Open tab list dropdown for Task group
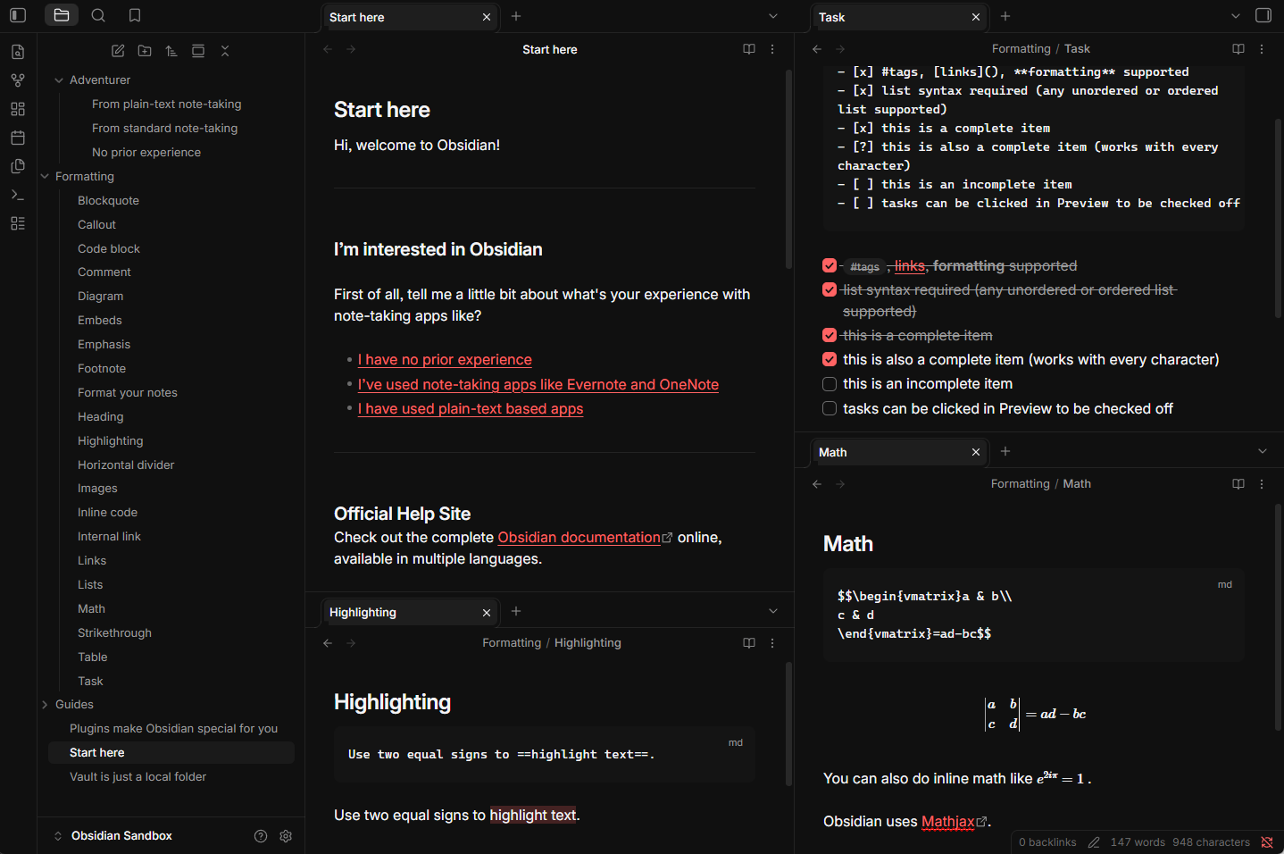Viewport: 1284px width, 854px height. [x=1236, y=16]
